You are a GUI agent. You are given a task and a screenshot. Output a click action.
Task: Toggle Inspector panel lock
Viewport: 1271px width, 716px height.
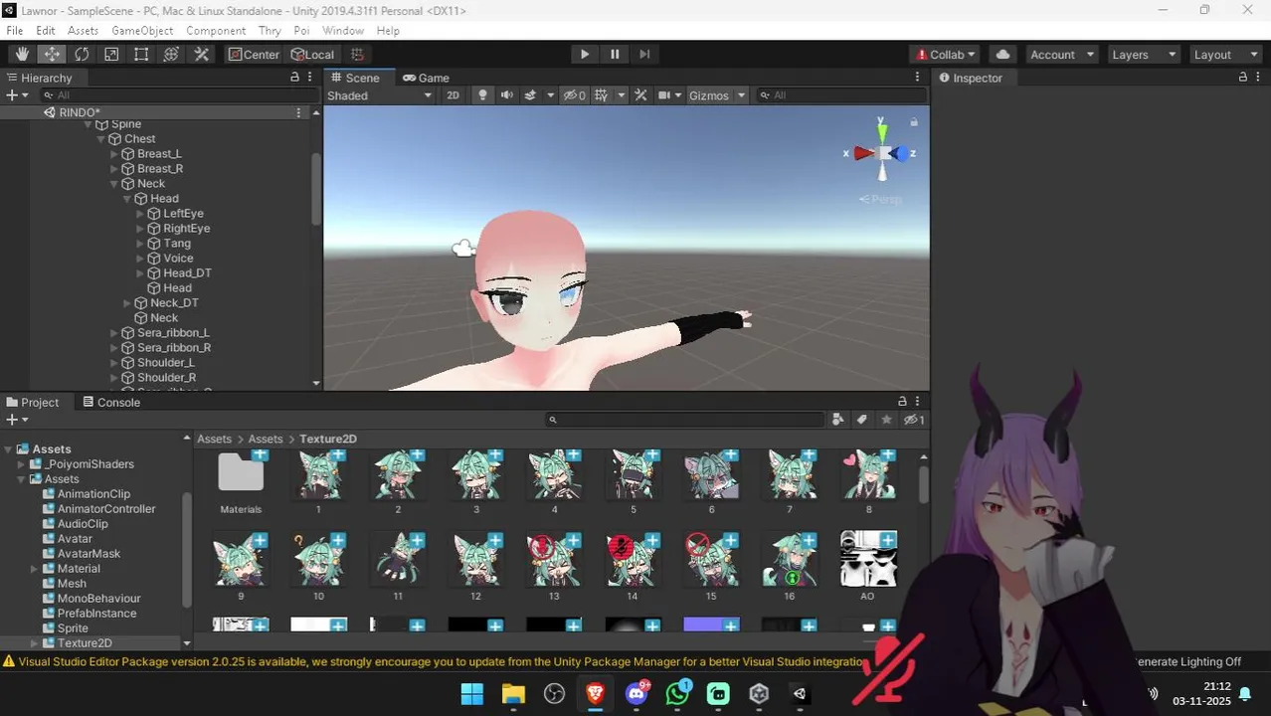pyautogui.click(x=1242, y=78)
